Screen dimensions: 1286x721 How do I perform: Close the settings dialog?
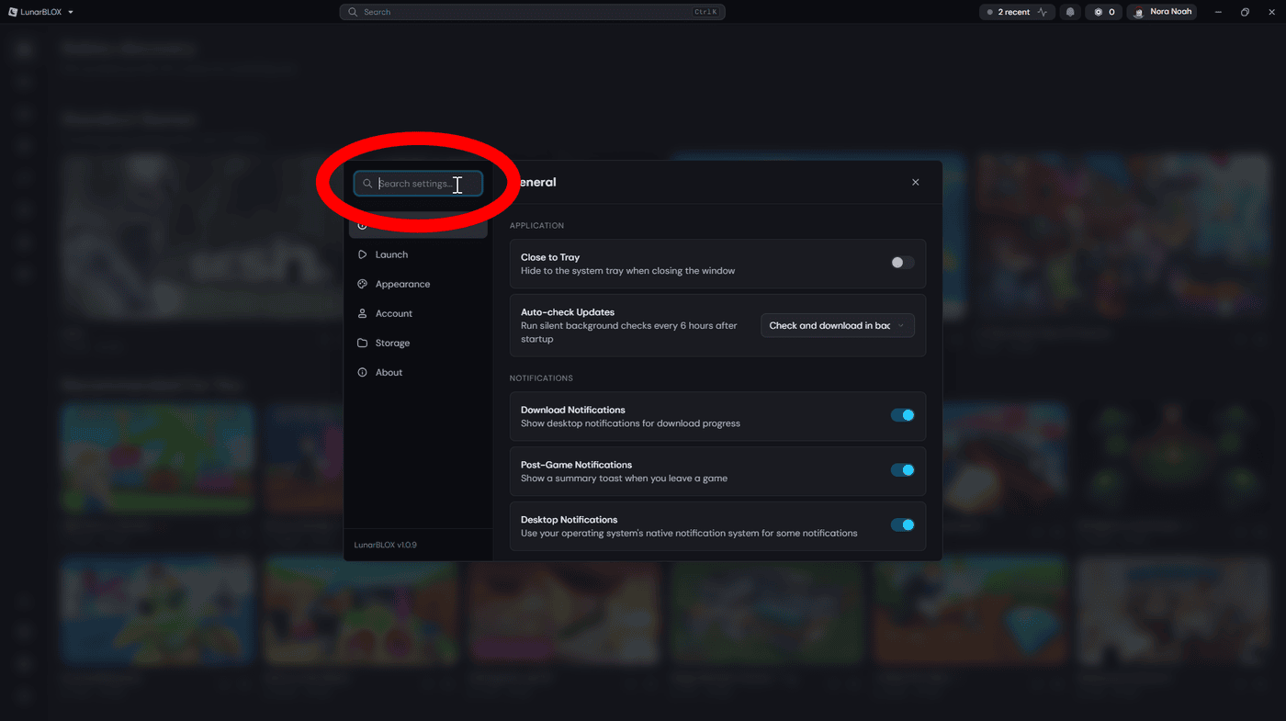915,183
